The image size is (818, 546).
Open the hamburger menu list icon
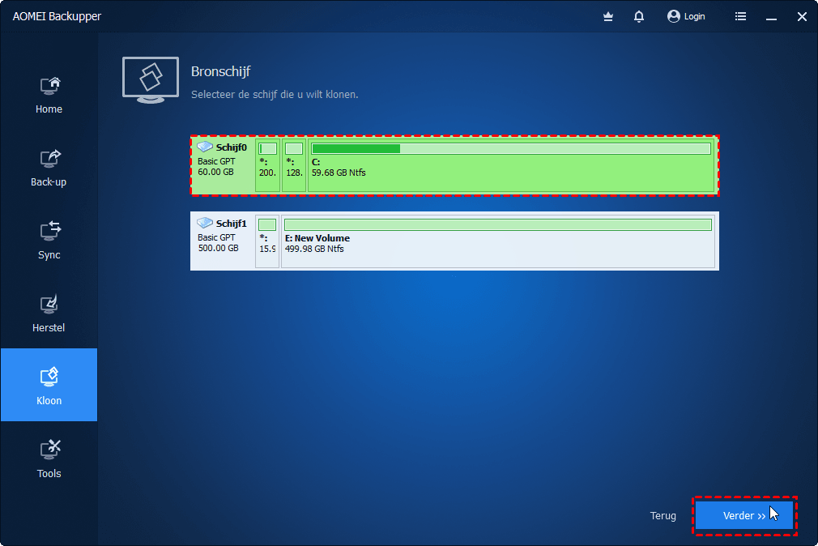point(740,17)
